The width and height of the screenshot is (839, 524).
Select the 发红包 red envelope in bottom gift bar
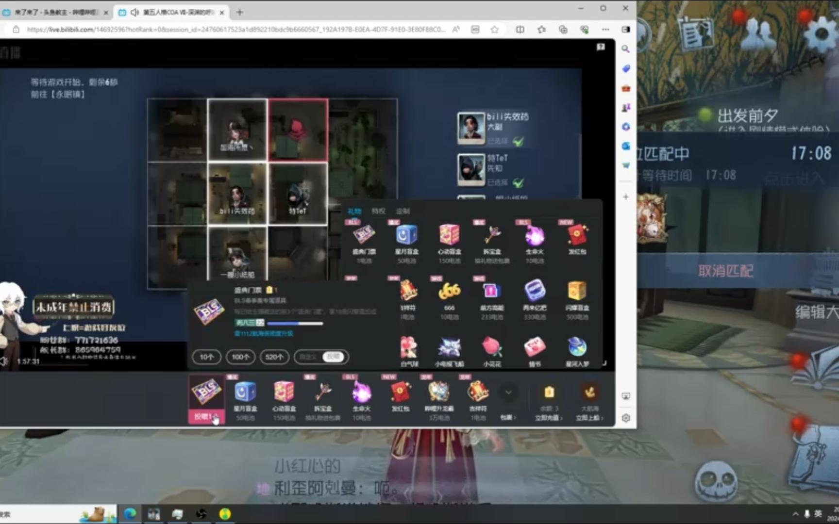tap(400, 395)
